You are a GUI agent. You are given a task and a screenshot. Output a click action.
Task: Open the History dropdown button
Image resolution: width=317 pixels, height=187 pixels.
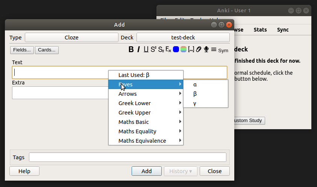coord(180,171)
